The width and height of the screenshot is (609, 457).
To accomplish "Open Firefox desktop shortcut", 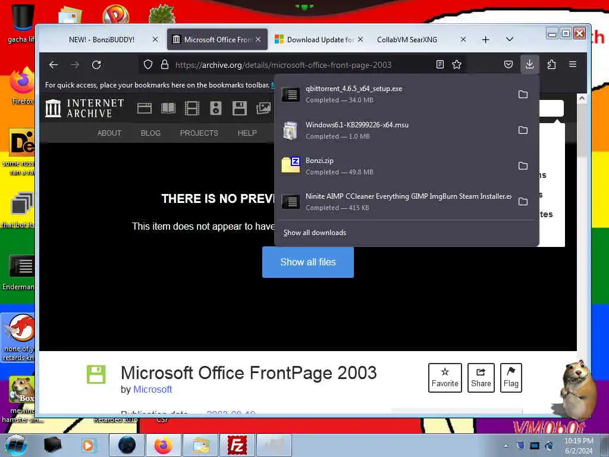I will coord(21,86).
